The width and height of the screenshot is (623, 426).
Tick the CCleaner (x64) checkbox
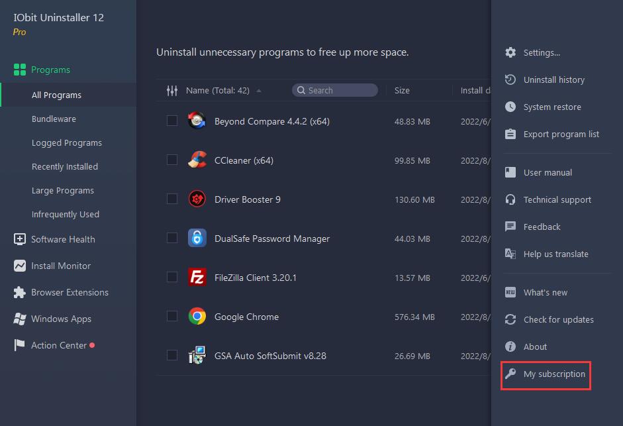click(x=172, y=160)
